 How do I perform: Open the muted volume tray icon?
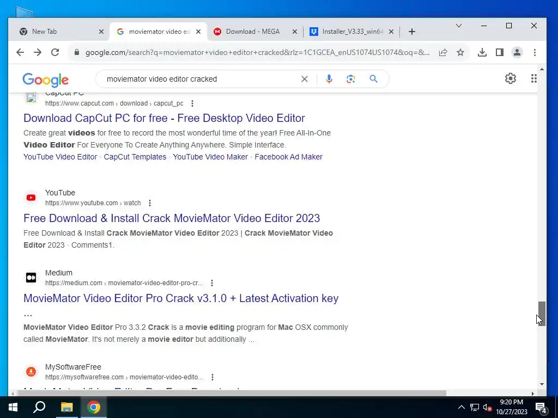487,407
